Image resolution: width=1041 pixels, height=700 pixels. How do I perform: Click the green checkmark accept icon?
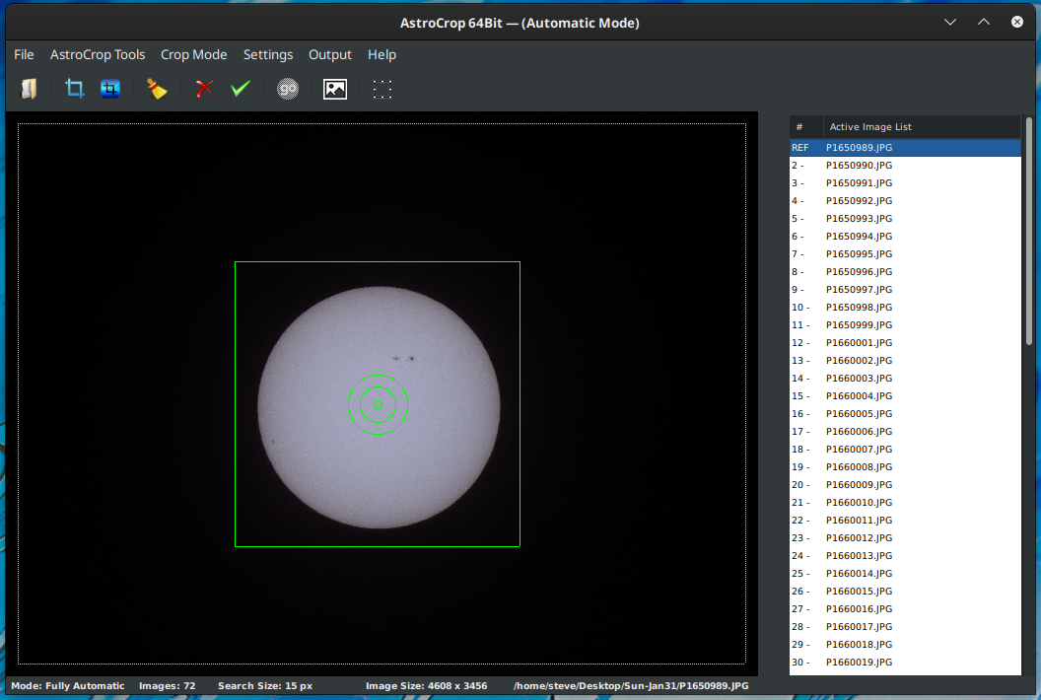tap(241, 89)
